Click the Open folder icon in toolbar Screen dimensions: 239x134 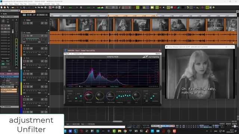pos(5,7)
